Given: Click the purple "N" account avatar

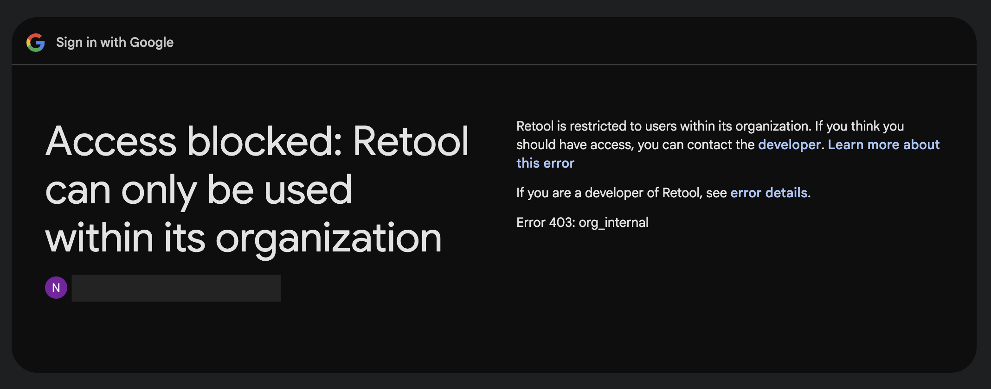Looking at the screenshot, I should [x=56, y=288].
